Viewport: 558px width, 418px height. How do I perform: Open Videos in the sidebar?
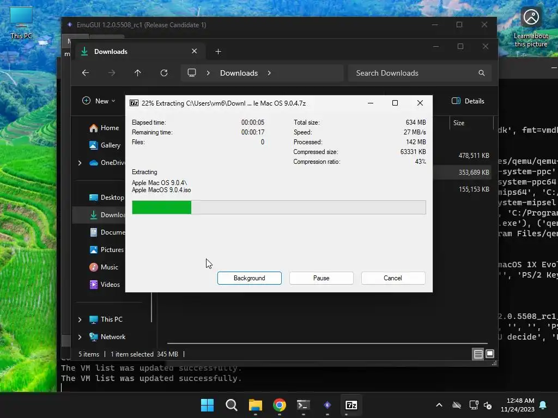105,284
